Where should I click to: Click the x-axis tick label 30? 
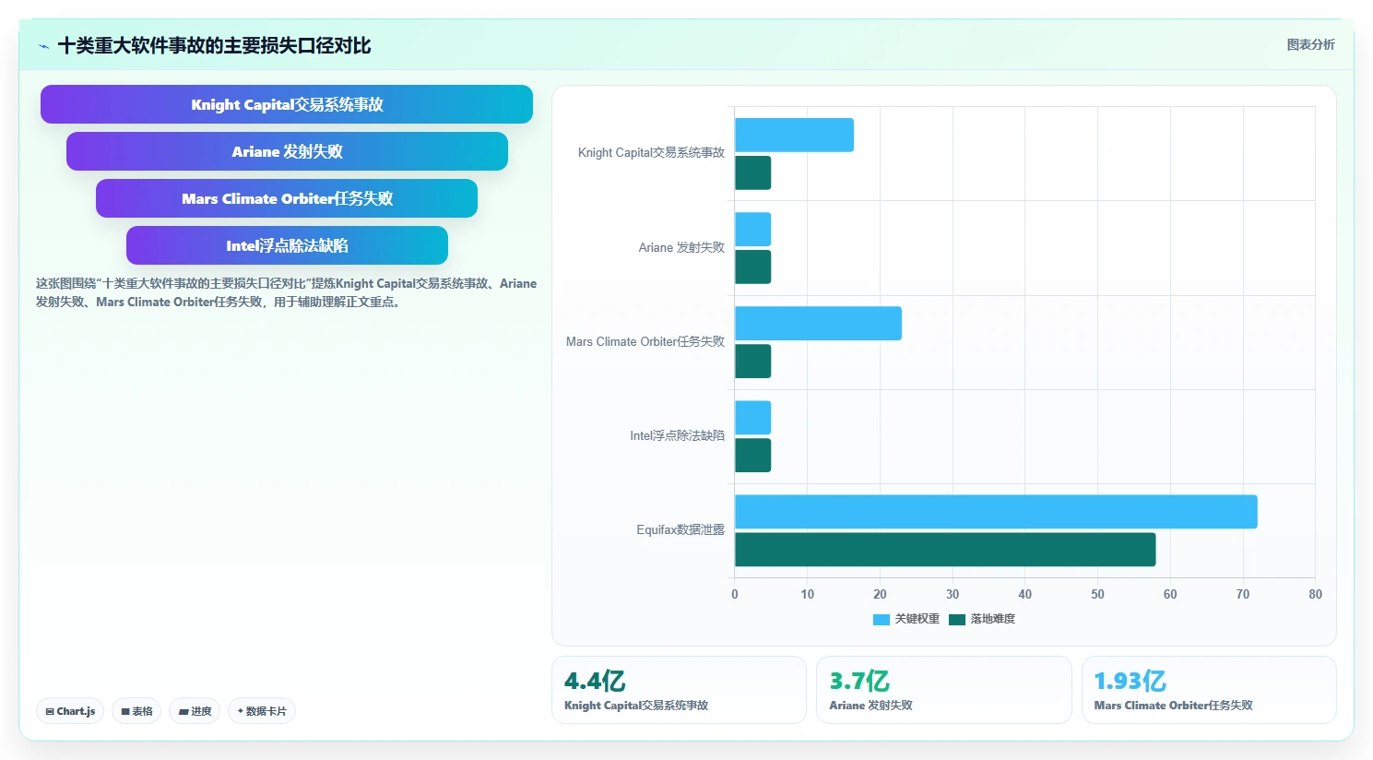pyautogui.click(x=953, y=594)
